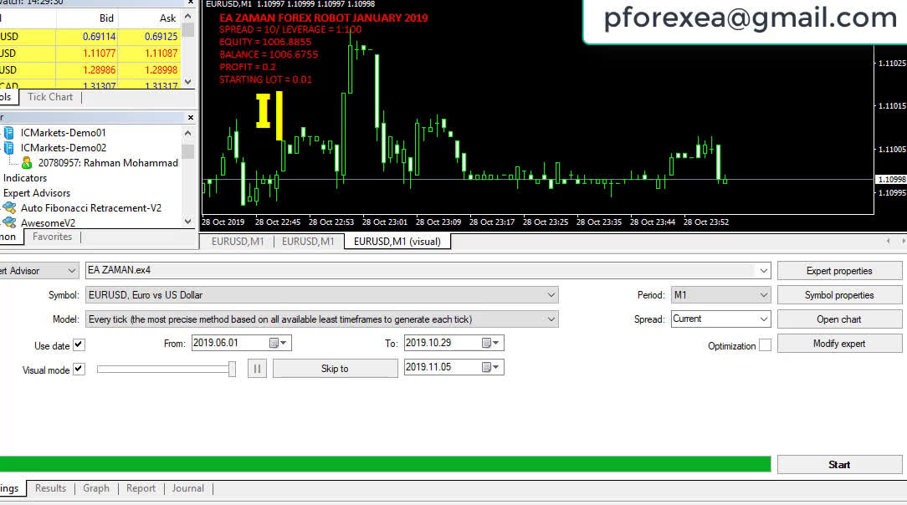Open the Spread dropdown
907x505 pixels.
point(763,319)
